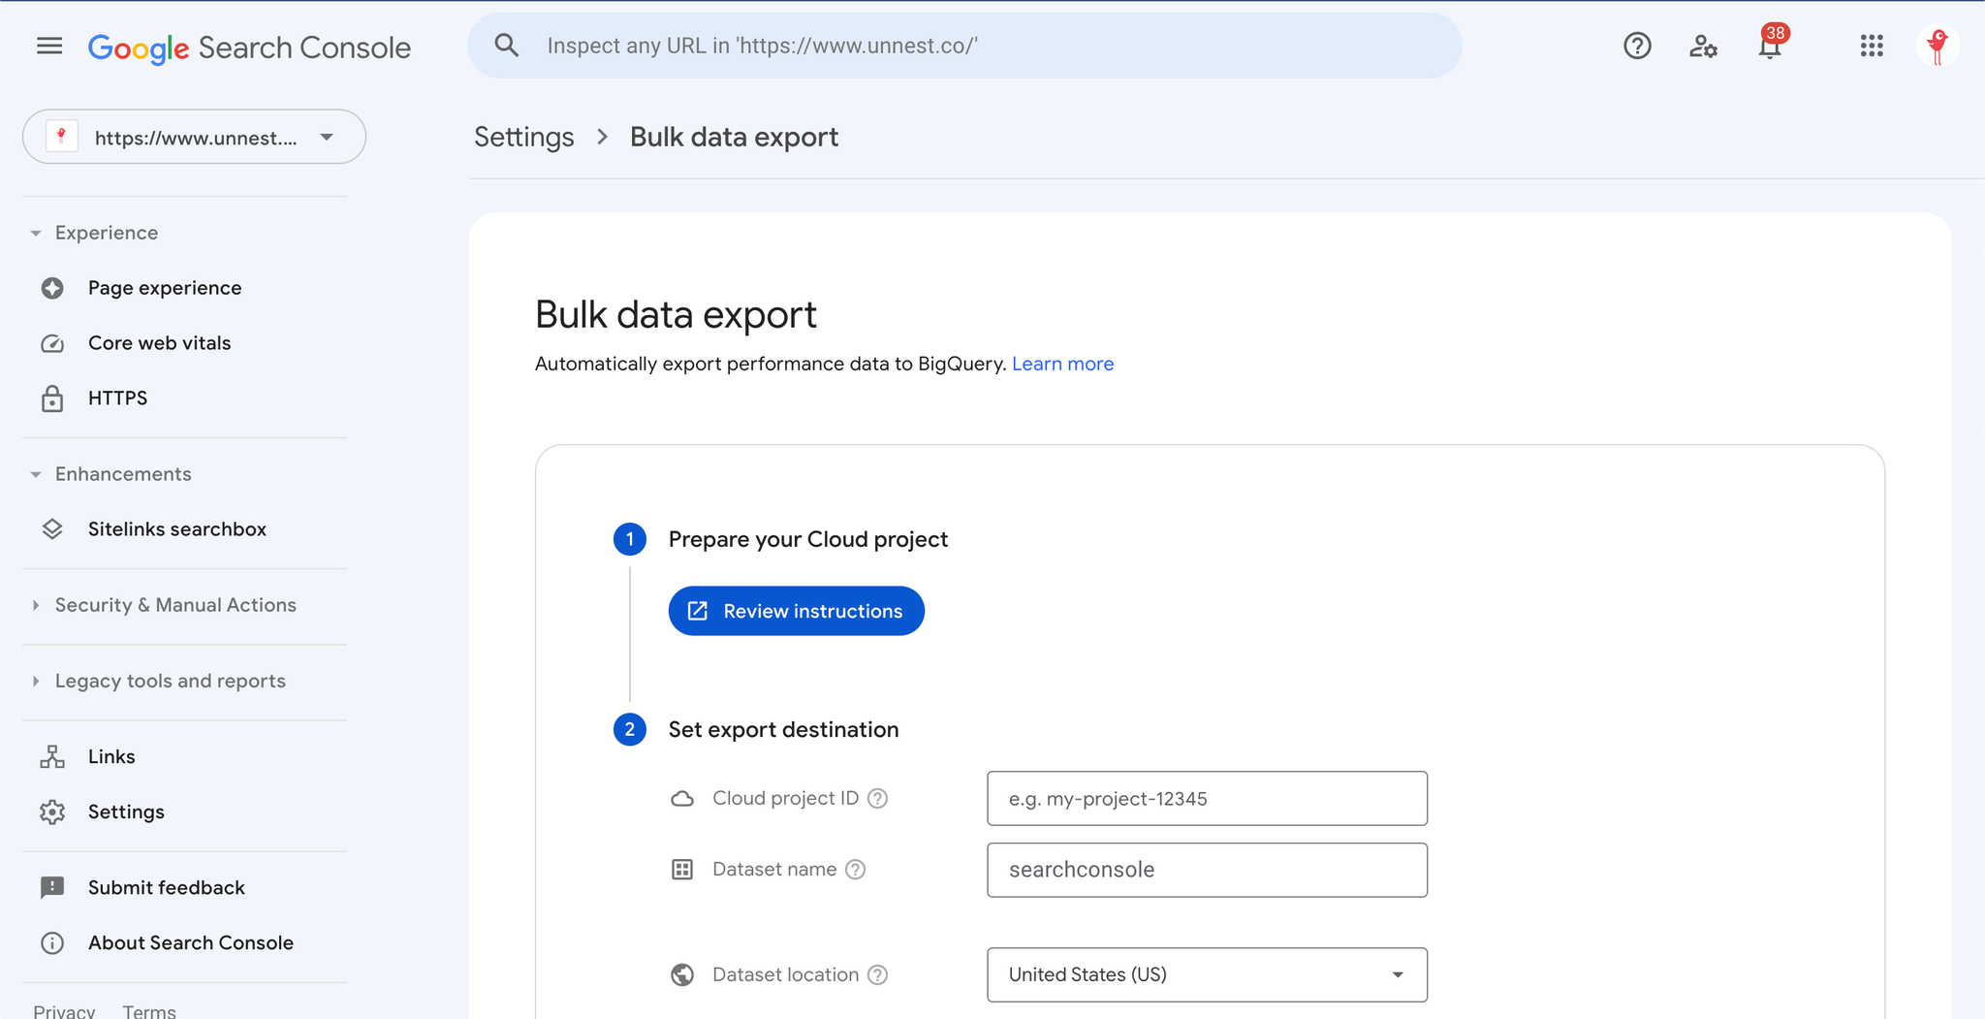This screenshot has height=1019, width=1985.
Task: Expand Security & Manual Actions section
Action: (36, 605)
